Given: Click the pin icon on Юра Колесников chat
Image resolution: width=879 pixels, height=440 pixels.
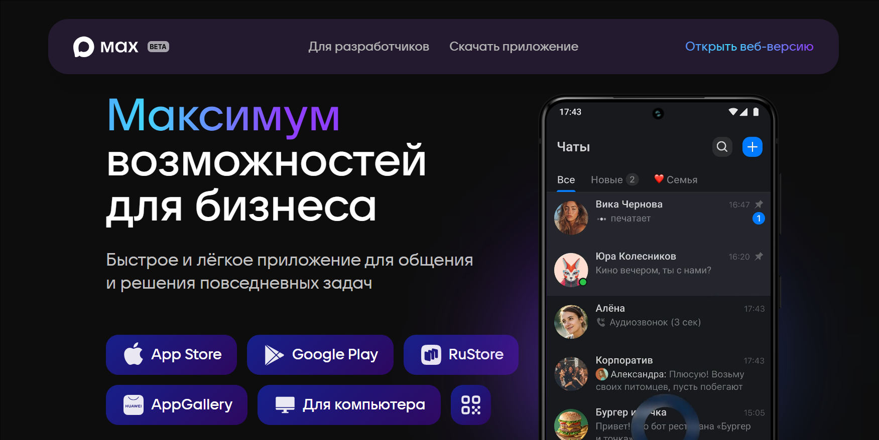Looking at the screenshot, I should pos(759,256).
